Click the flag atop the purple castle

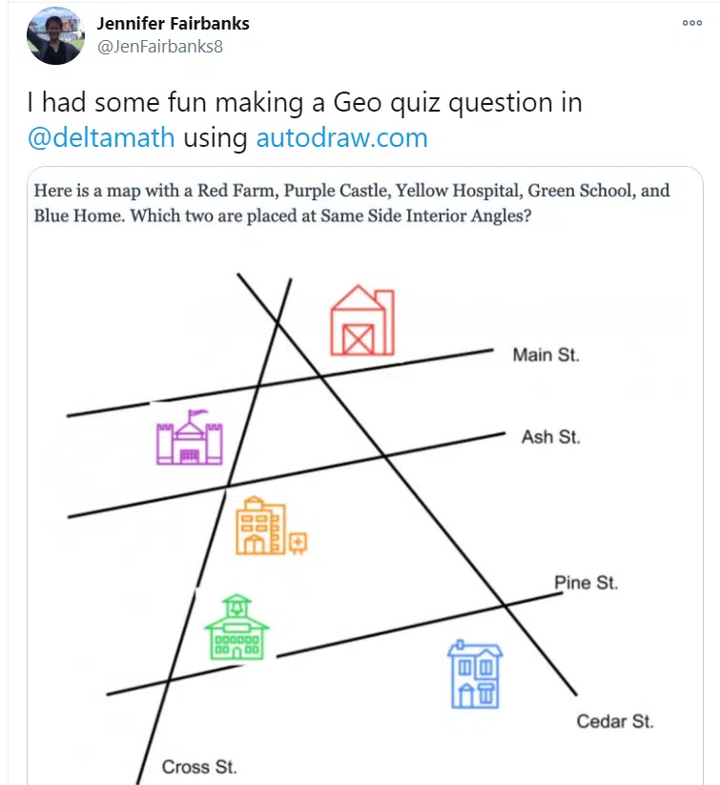coord(197,415)
